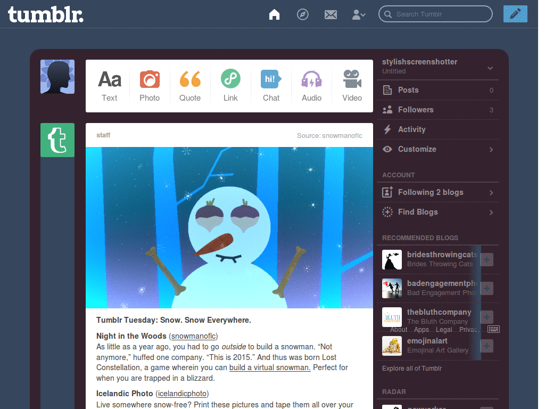545x409 pixels.
Task: Create a new Chat post
Action: 271,86
